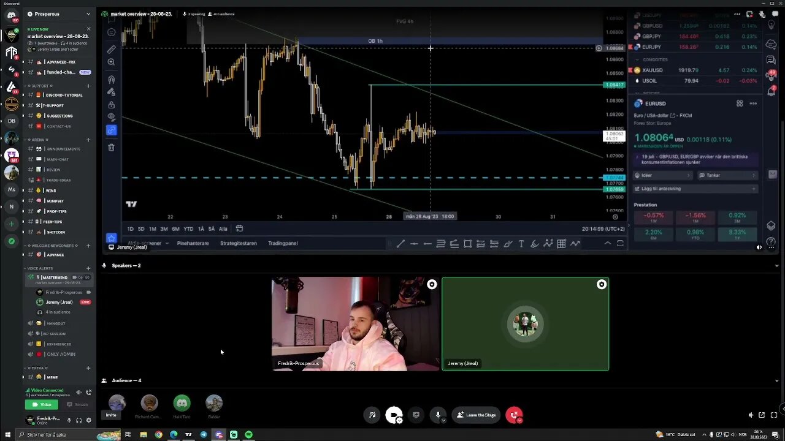Collapse the VOICE ALERTS category
The width and height of the screenshot is (785, 441).
pos(39,268)
